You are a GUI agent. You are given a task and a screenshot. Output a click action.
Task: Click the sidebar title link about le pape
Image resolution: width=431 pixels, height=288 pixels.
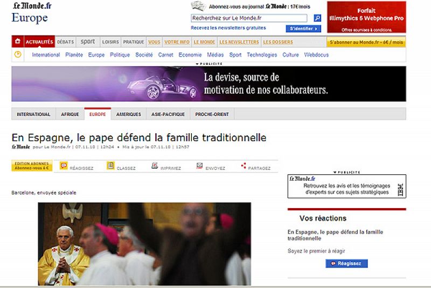point(335,235)
